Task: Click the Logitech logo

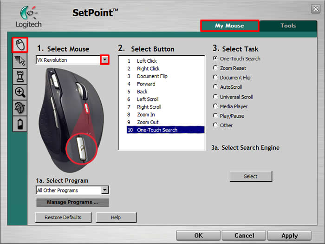Action: pyautogui.click(x=29, y=17)
